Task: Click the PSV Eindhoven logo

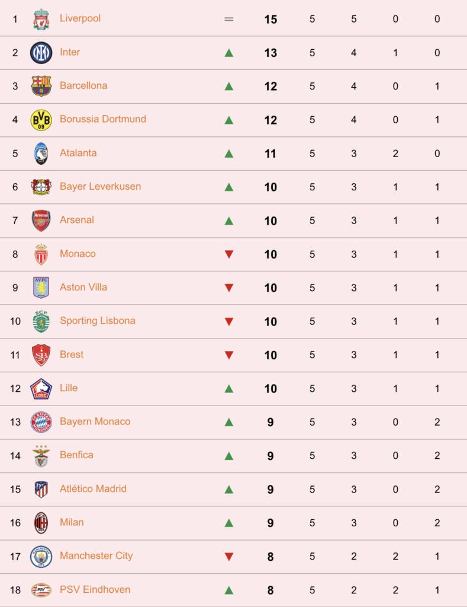Action: [x=41, y=590]
